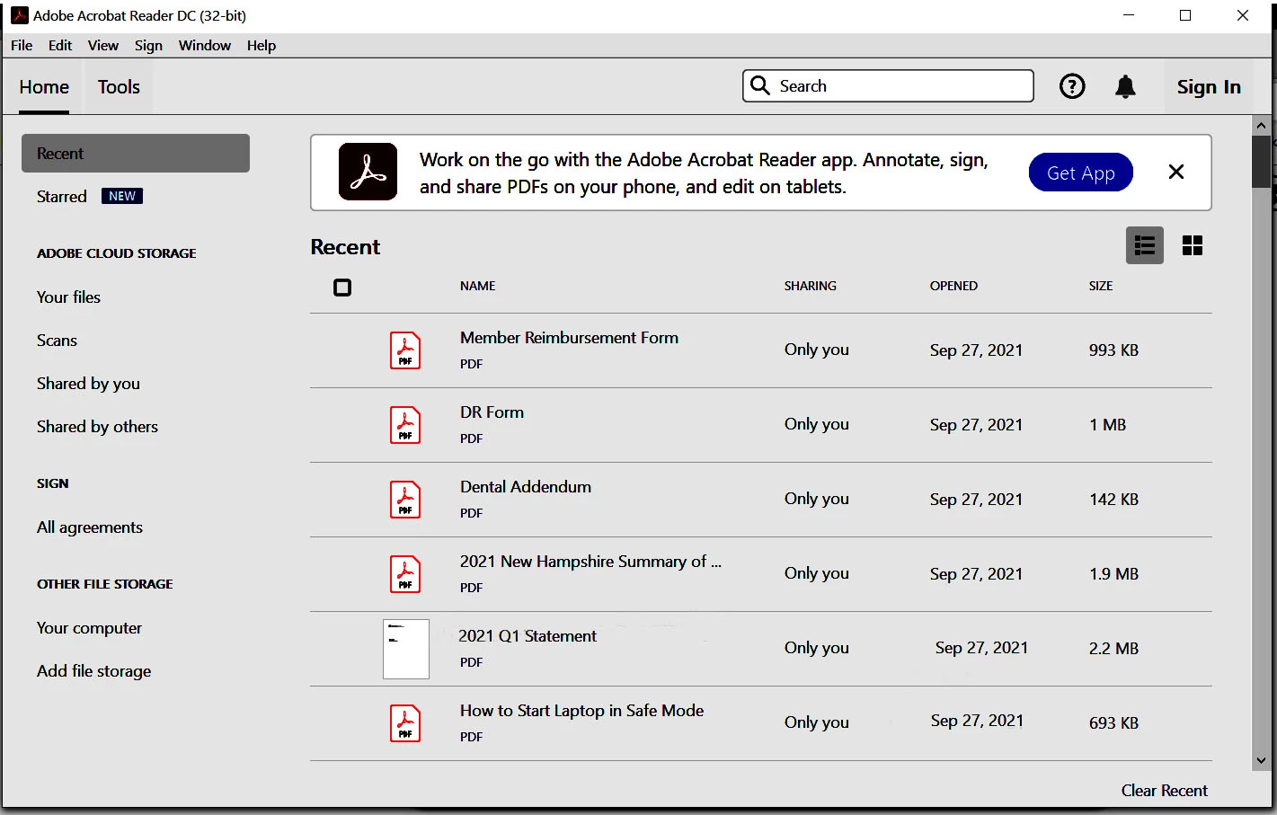Screen dimensions: 1277x815
Task: Click scrollbar up arrow
Action: pos(1262,126)
